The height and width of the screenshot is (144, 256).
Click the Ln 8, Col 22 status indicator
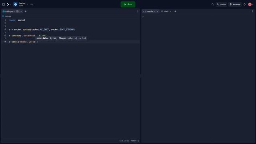124,141
